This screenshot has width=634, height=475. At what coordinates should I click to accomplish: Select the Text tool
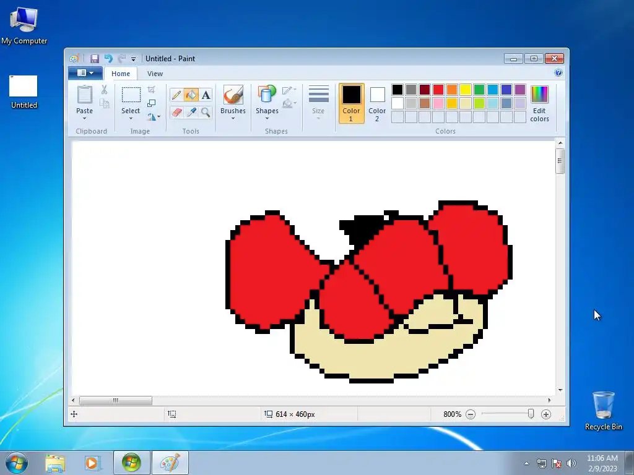point(206,95)
